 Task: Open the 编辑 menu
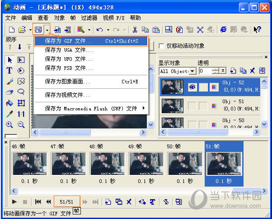click(27, 18)
